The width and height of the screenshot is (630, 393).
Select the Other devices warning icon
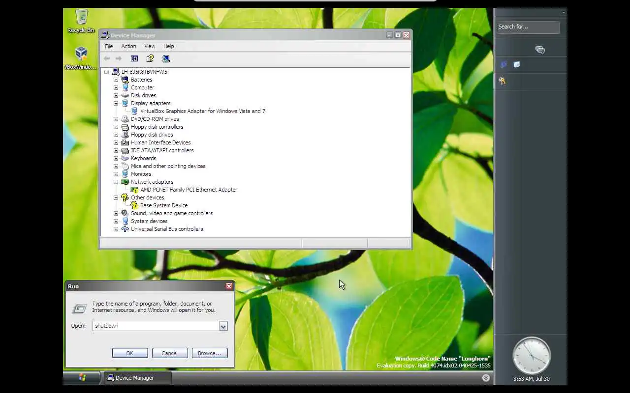coord(125,197)
